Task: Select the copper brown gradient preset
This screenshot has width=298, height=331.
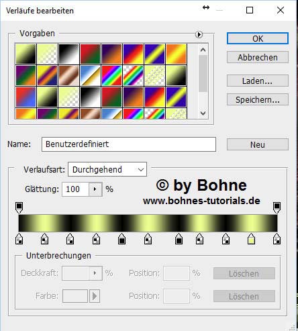Action: coord(68,75)
